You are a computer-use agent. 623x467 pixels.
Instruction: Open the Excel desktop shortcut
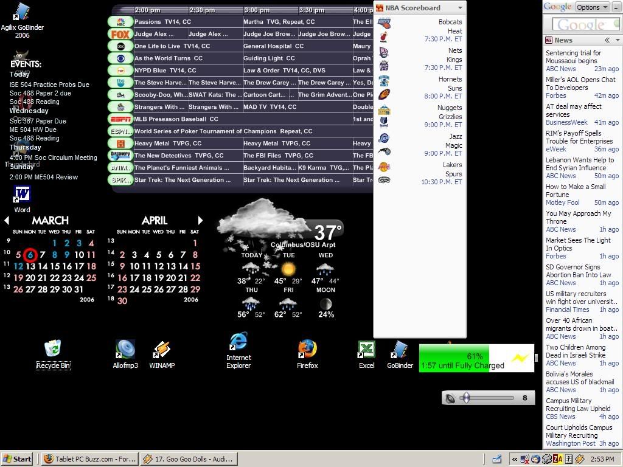coord(366,355)
